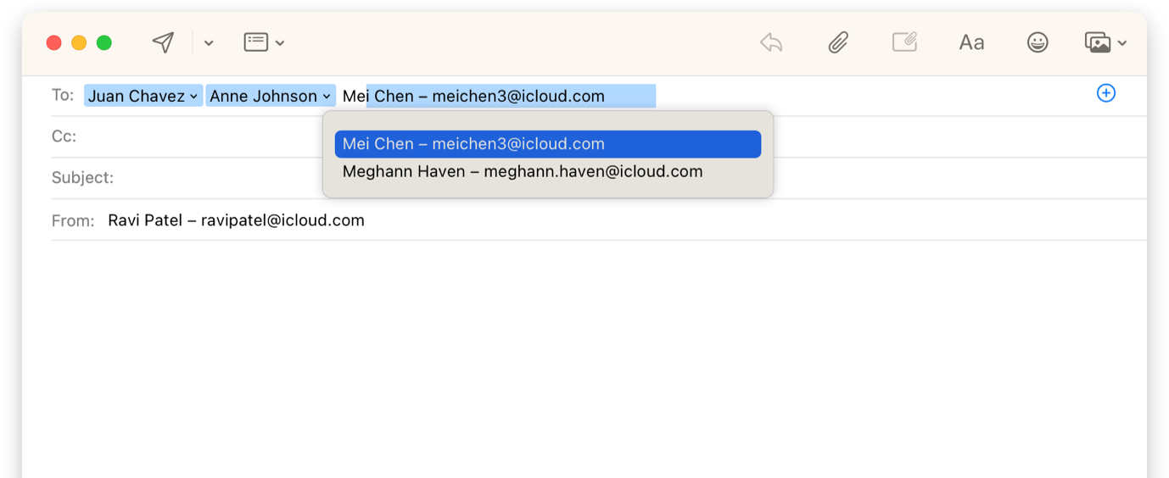Click the From address Ravi Patel
The width and height of the screenshot is (1169, 478).
(236, 220)
